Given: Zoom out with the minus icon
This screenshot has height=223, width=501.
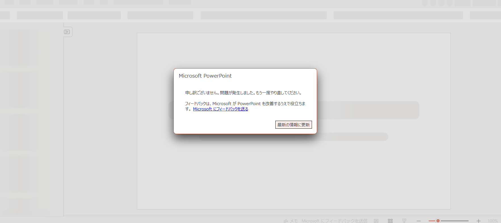Looking at the screenshot, I should 419,221.
